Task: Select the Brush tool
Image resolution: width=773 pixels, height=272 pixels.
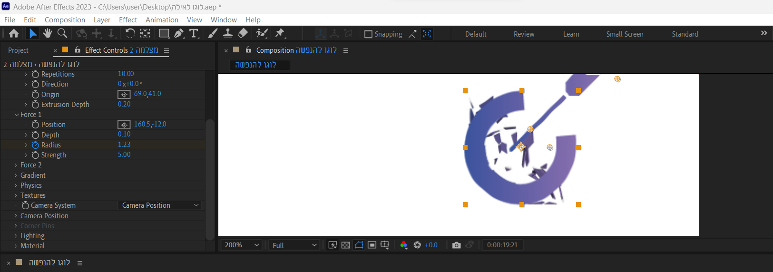Action: pyautogui.click(x=213, y=33)
